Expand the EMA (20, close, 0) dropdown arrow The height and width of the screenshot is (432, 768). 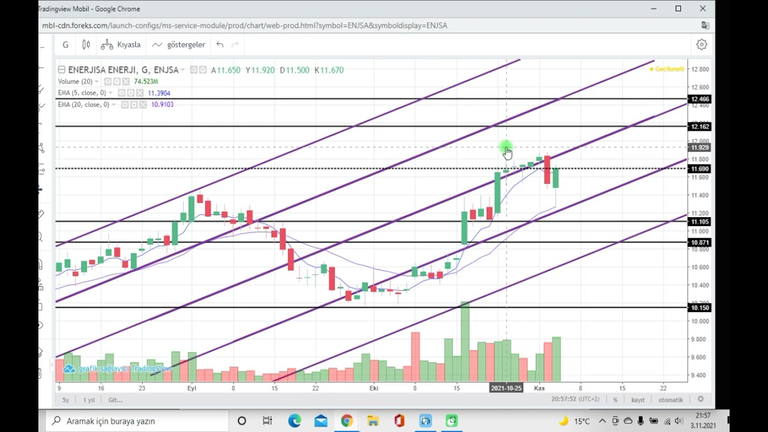coord(114,104)
